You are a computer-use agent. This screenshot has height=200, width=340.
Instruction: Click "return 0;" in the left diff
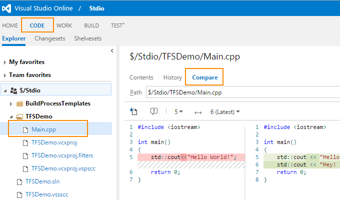pos(165,172)
